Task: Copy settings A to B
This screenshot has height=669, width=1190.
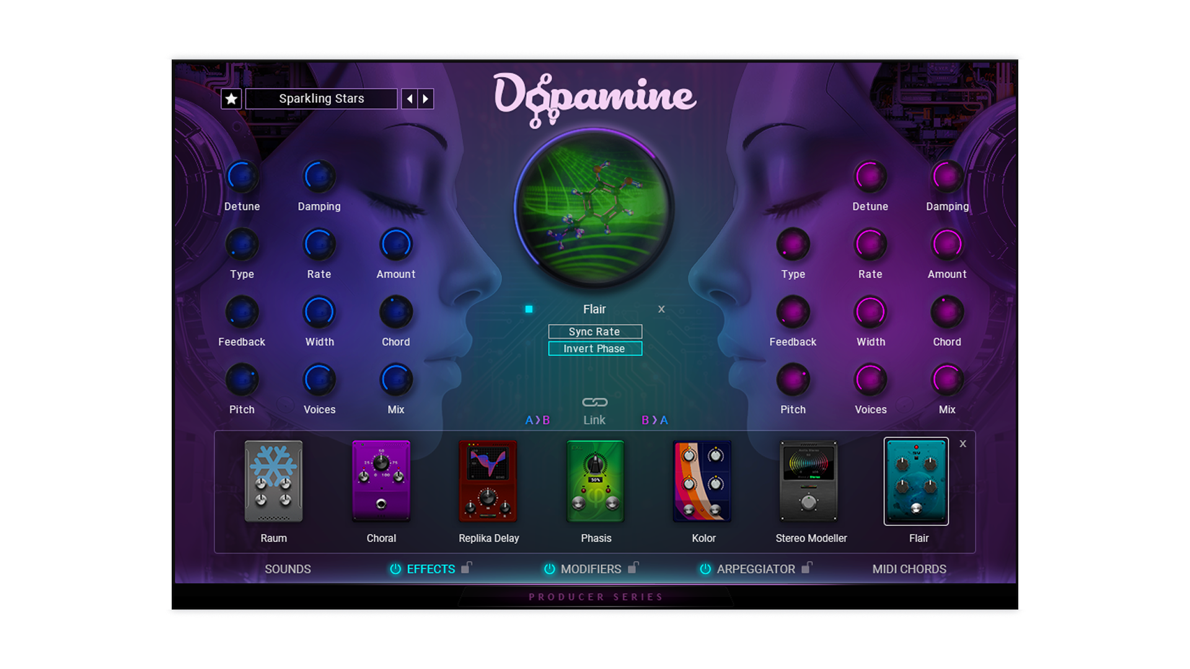Action: click(x=537, y=420)
